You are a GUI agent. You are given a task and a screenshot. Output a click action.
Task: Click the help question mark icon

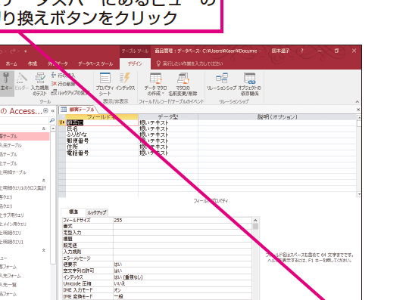click(302, 51)
